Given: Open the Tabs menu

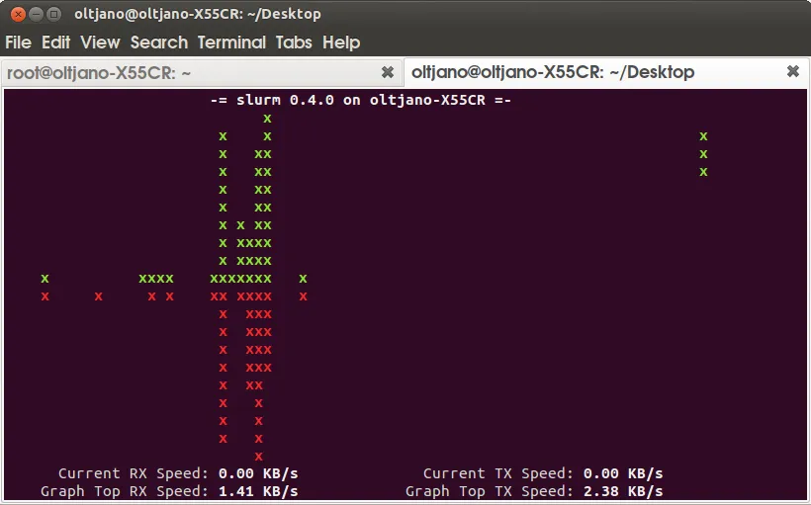Looking at the screenshot, I should (x=294, y=42).
